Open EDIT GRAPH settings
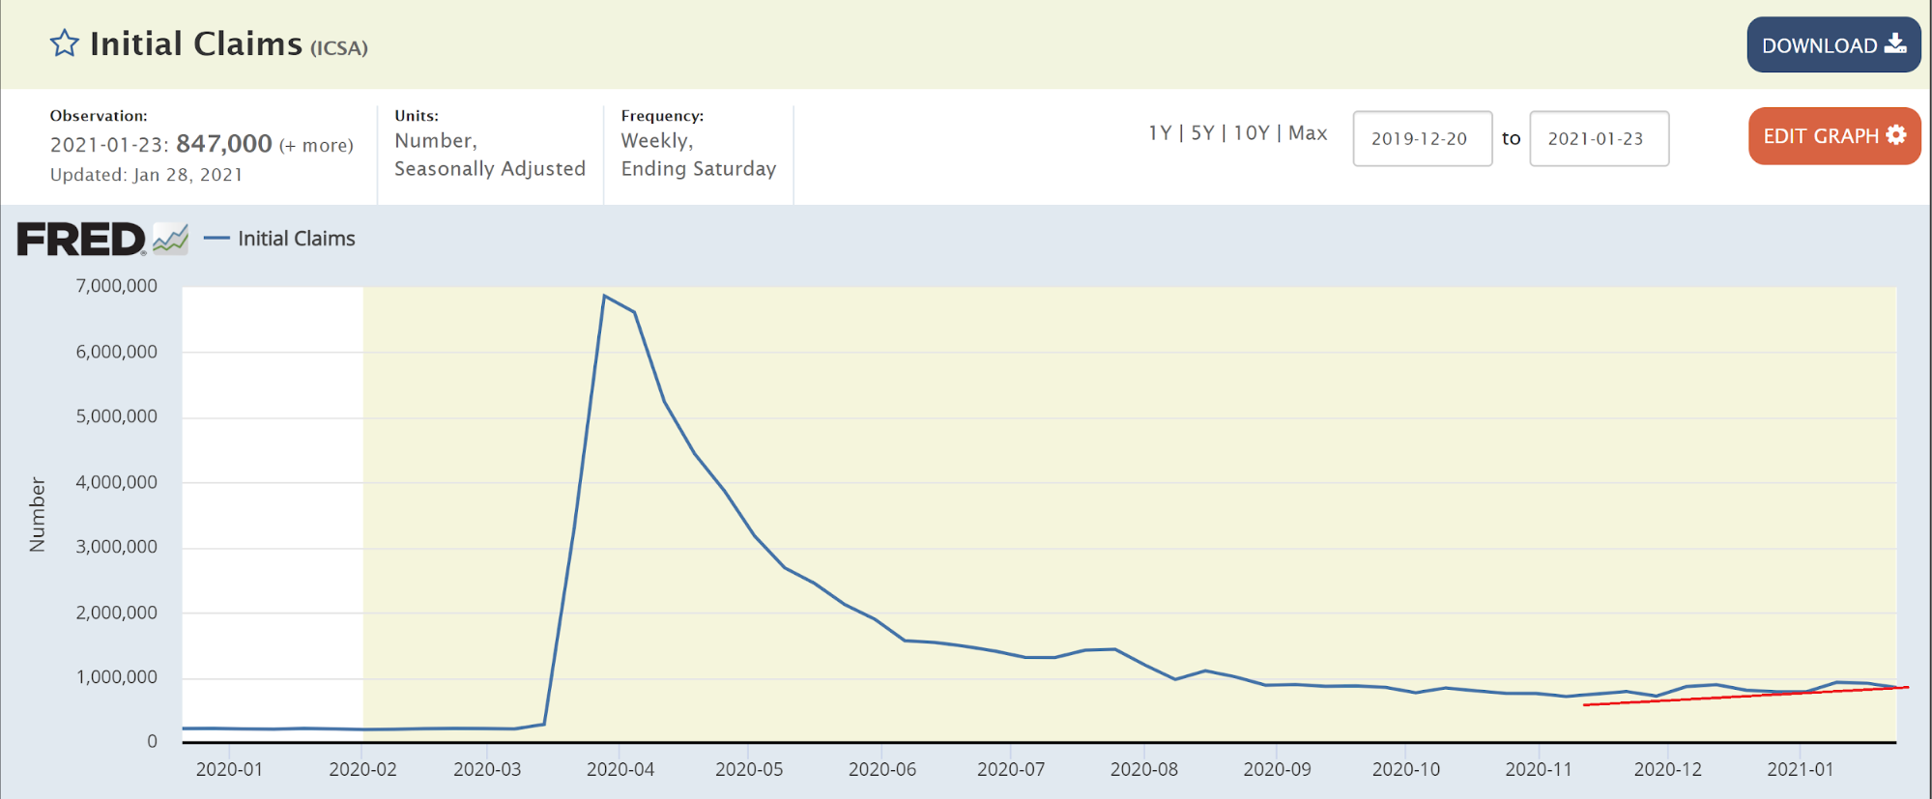Screen dimensions: 1932x799 click(1833, 136)
